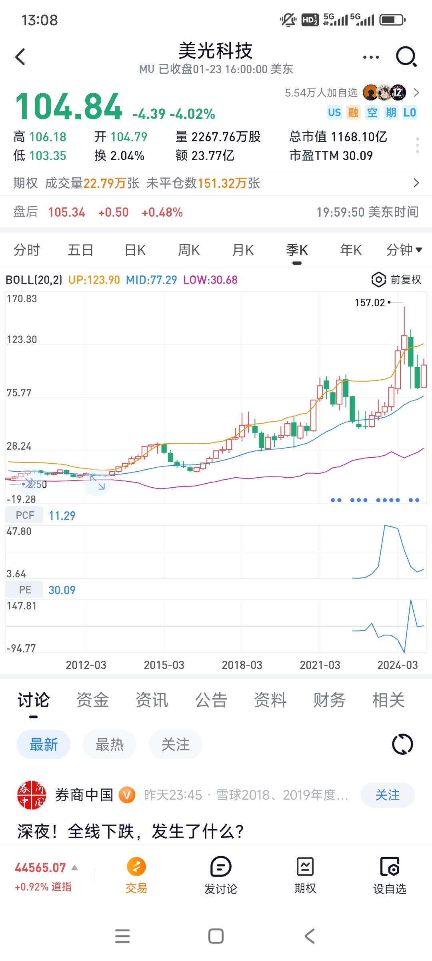Expand the 道指 index ticker arrow
The height and width of the screenshot is (961, 432).
(x=74, y=868)
